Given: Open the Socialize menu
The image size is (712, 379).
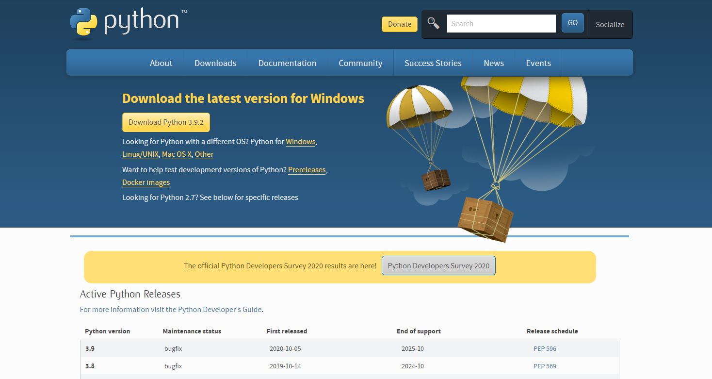Looking at the screenshot, I should [x=610, y=24].
